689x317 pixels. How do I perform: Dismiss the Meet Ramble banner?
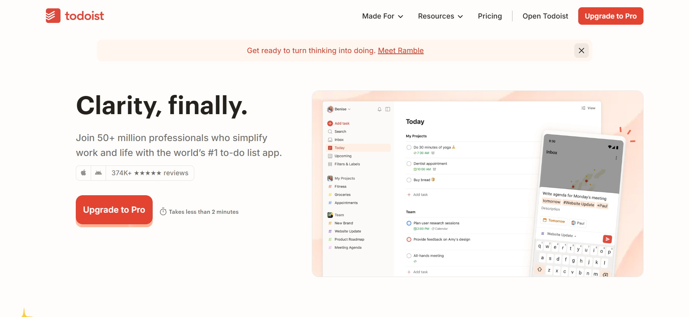(581, 51)
